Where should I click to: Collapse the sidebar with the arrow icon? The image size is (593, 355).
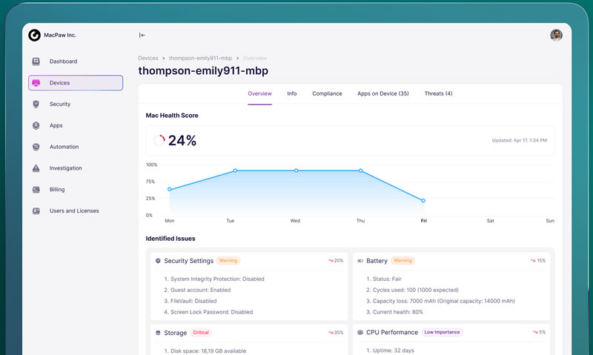[x=142, y=35]
